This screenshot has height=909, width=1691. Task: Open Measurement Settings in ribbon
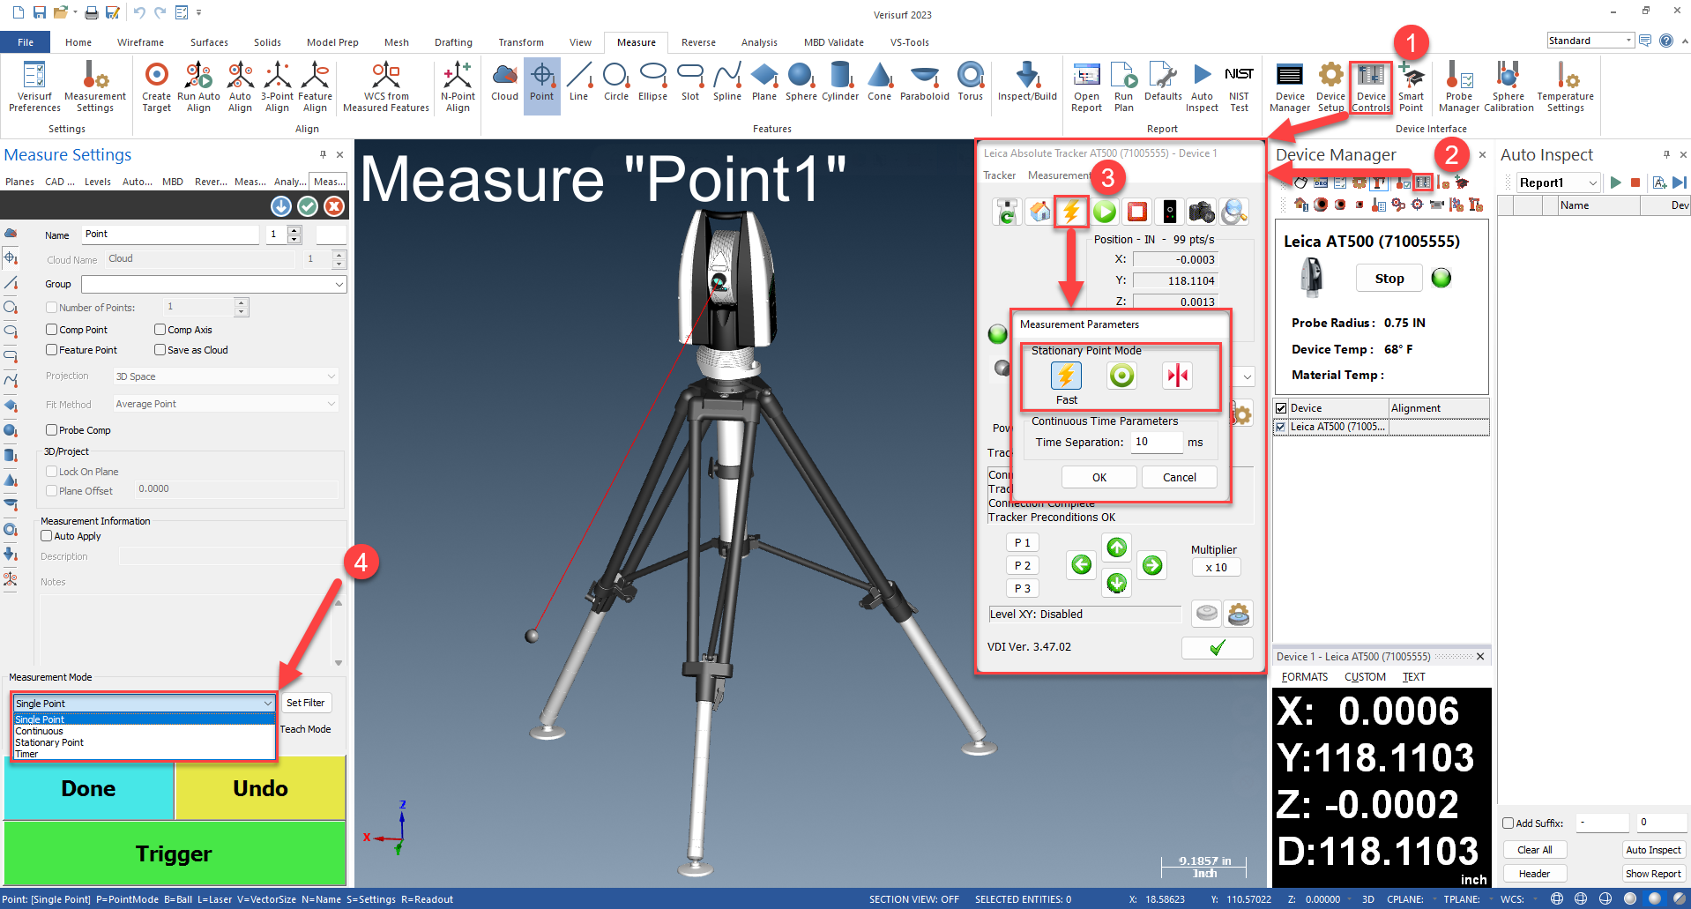click(x=95, y=87)
